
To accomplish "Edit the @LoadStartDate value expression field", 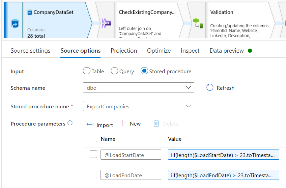I will 223,155.
